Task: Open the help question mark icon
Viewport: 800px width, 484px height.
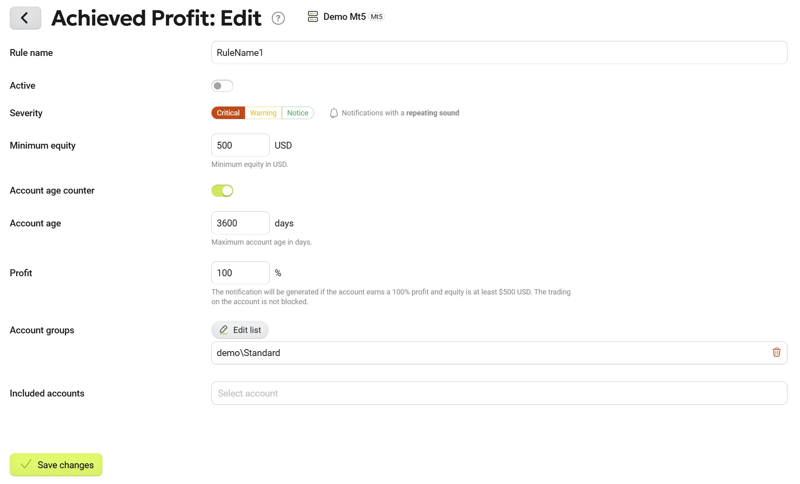Action: (278, 18)
